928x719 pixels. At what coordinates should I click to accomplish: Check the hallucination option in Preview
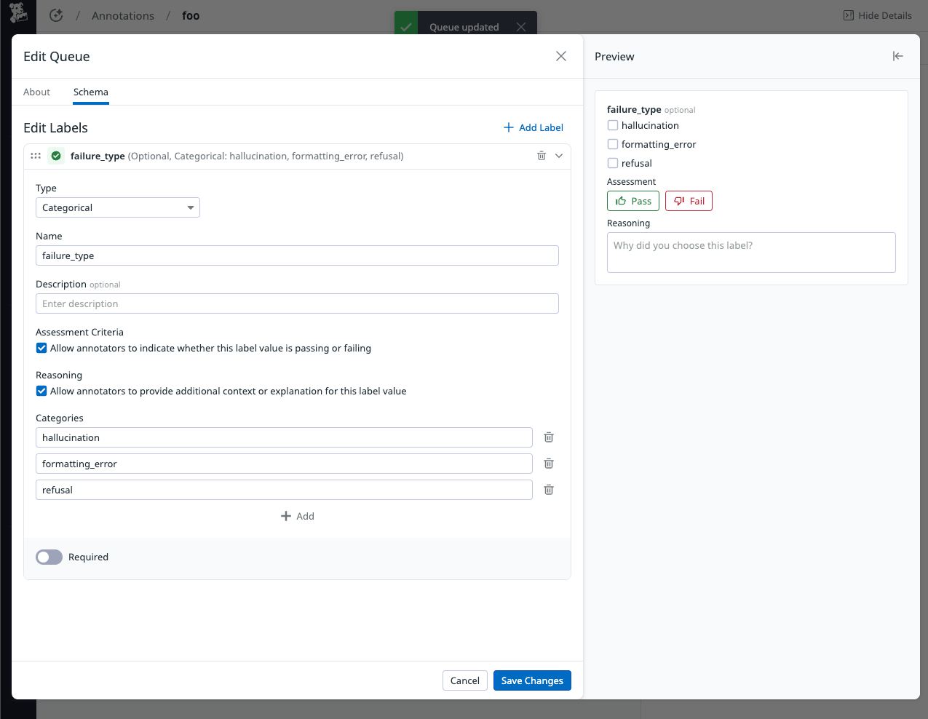(x=613, y=125)
